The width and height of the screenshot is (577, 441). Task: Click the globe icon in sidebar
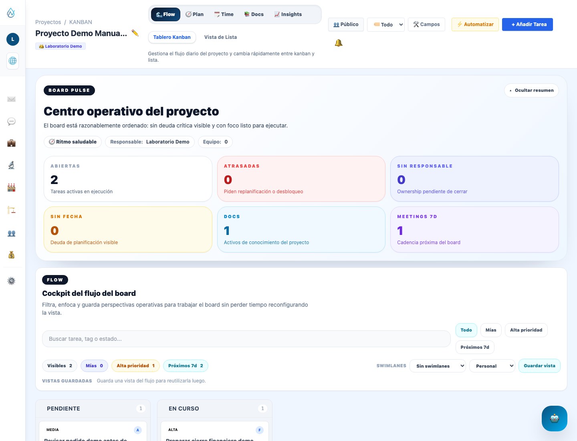point(13,61)
